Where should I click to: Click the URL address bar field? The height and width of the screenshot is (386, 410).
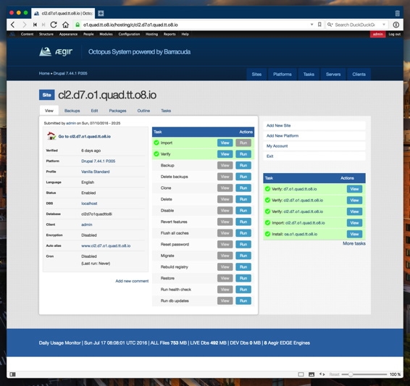tap(193, 25)
